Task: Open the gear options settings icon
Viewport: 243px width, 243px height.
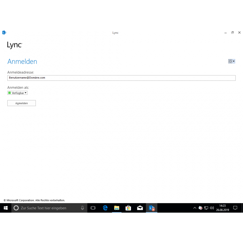Action: [x=230, y=61]
